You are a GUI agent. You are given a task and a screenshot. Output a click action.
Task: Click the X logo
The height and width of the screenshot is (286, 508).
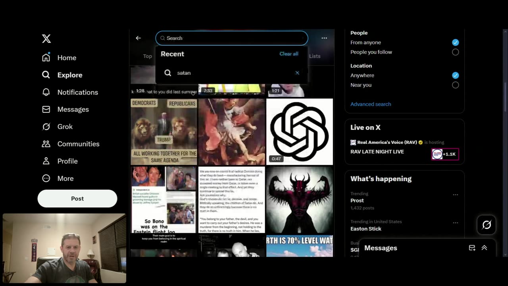pos(46,39)
